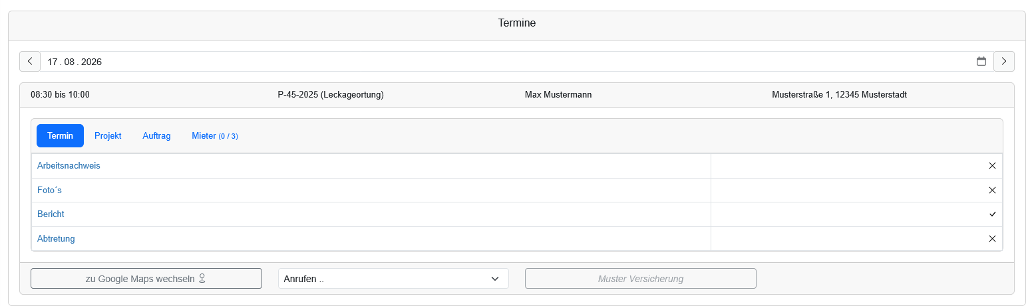Click zu Google Maps wechseln button
The width and height of the screenshot is (1034, 306).
146,279
